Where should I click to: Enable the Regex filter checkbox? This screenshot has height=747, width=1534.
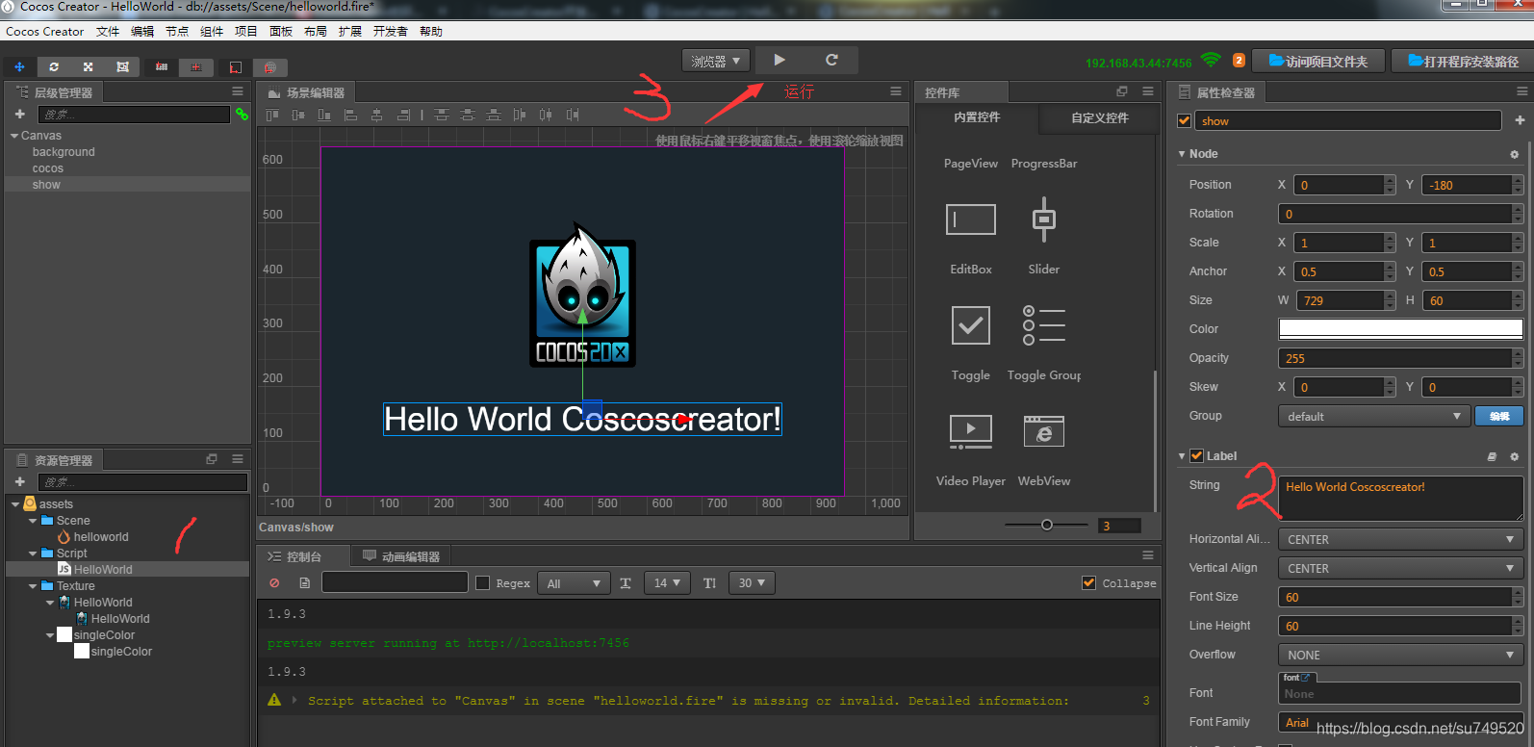click(x=483, y=582)
